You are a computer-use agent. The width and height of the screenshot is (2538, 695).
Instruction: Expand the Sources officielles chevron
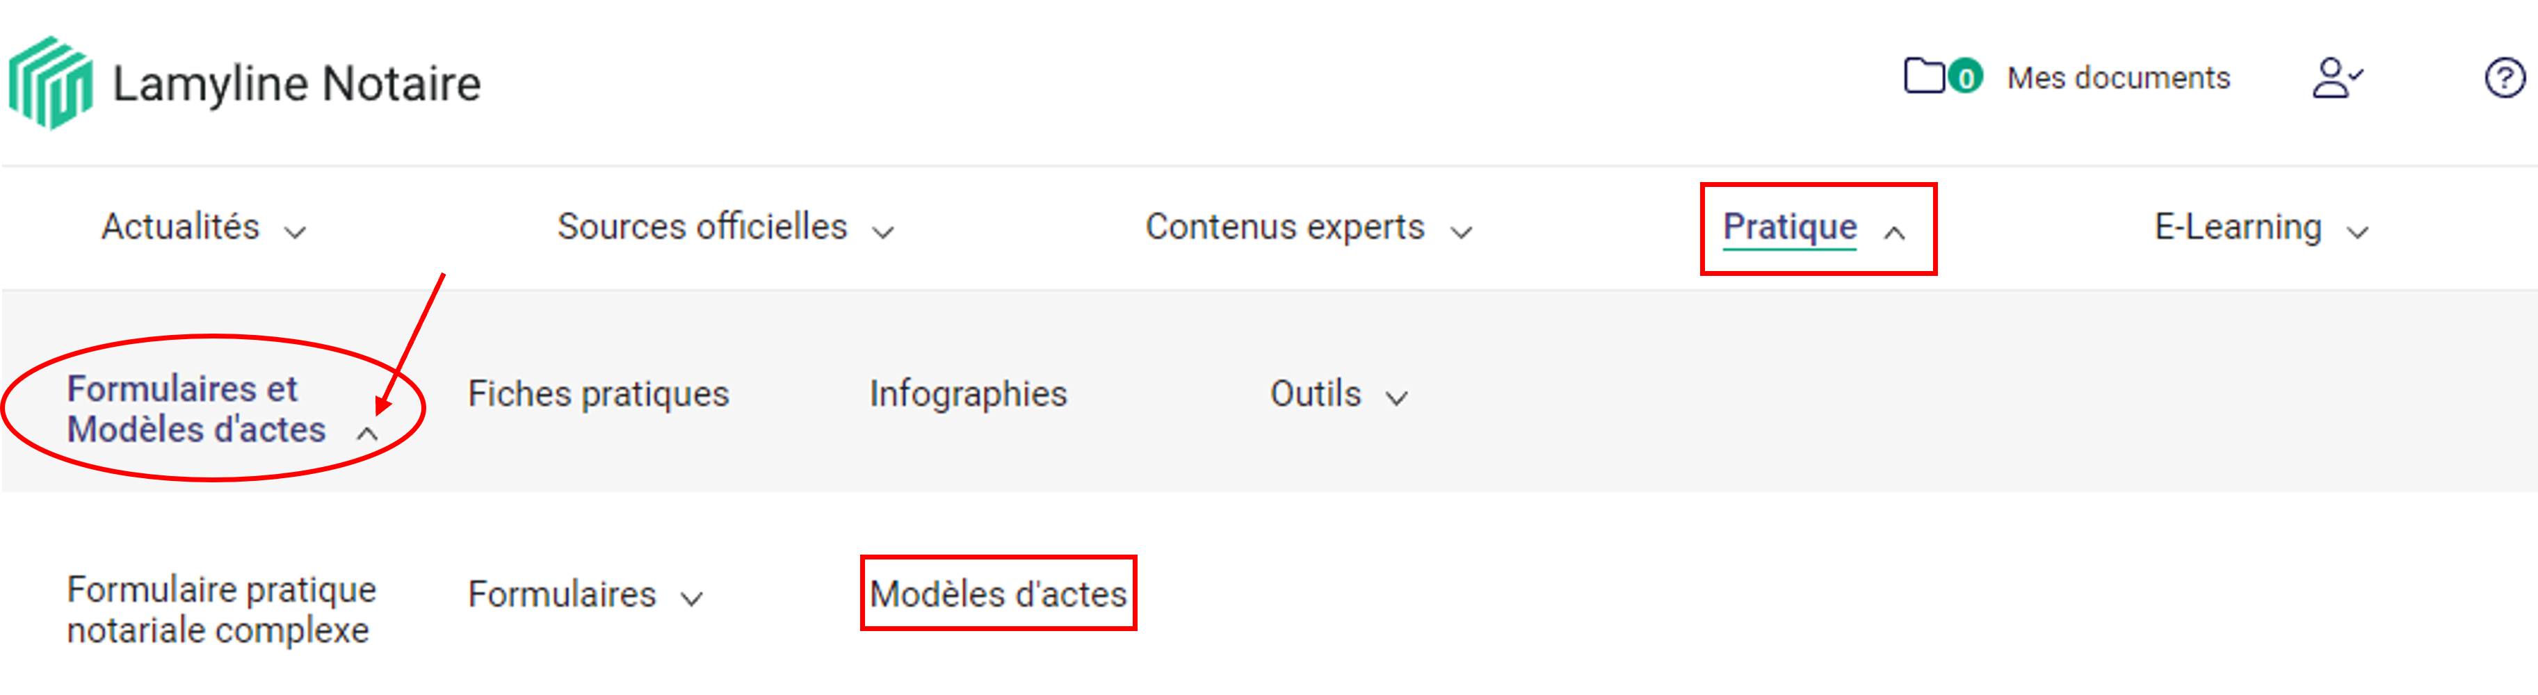[x=883, y=232]
